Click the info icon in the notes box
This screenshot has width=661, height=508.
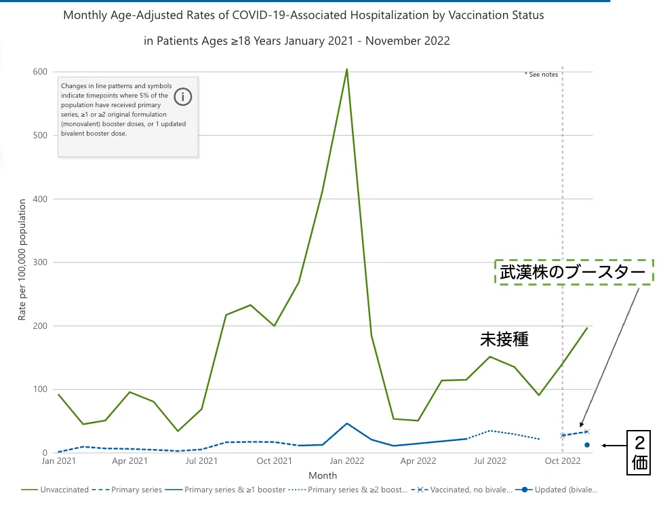pos(182,97)
